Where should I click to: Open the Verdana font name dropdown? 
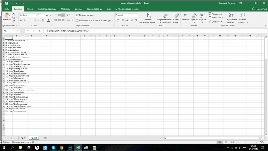(36, 15)
